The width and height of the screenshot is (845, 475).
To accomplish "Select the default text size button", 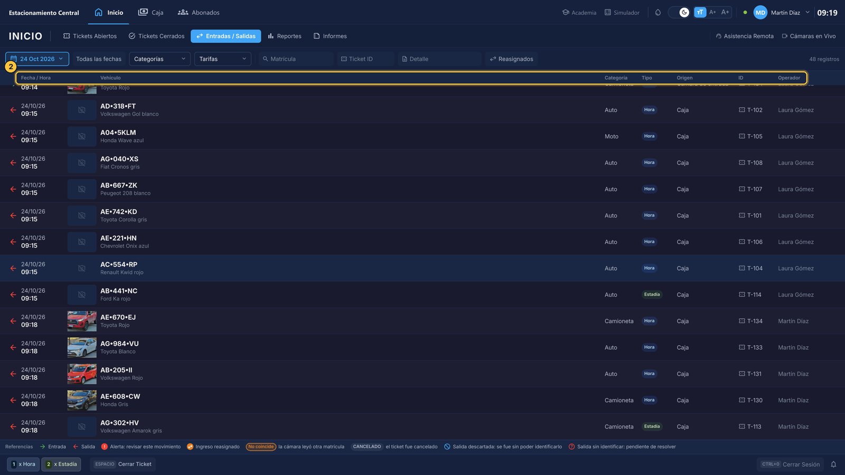I will (x=700, y=12).
